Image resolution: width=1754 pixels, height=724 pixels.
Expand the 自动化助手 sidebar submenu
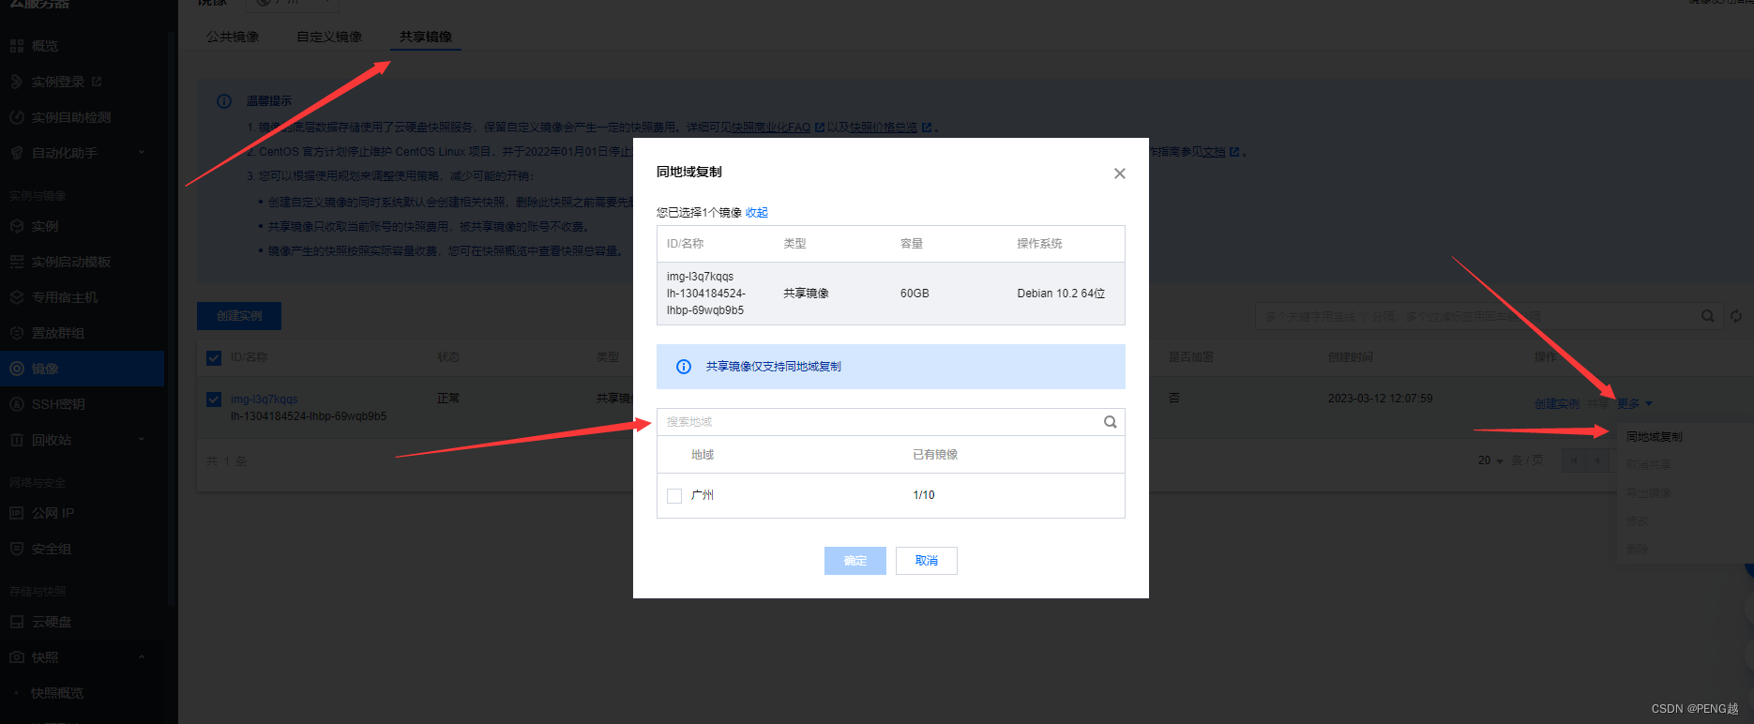tap(142, 153)
